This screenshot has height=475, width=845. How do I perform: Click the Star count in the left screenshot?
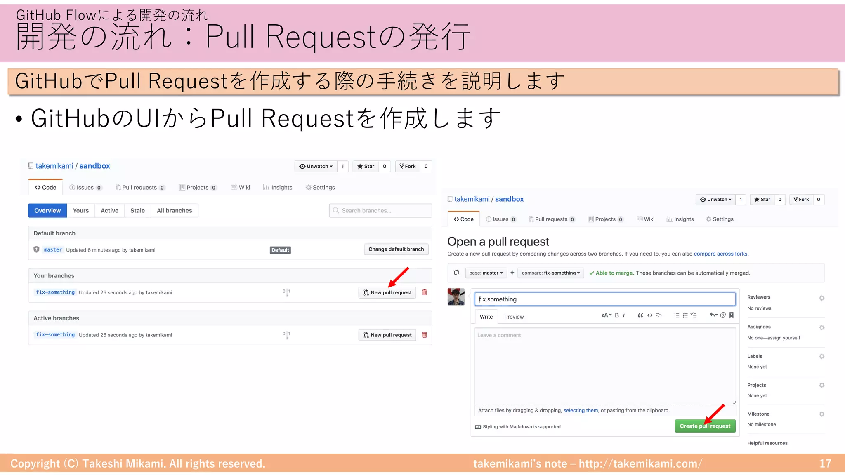pyautogui.click(x=385, y=166)
